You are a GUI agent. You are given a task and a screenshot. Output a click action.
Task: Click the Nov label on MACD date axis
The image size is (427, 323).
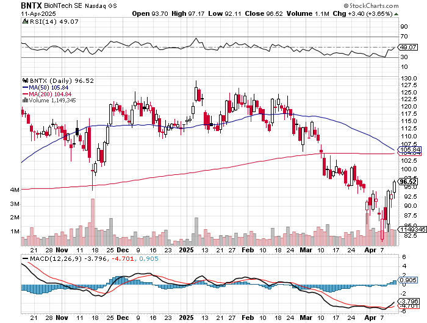[x=62, y=318]
